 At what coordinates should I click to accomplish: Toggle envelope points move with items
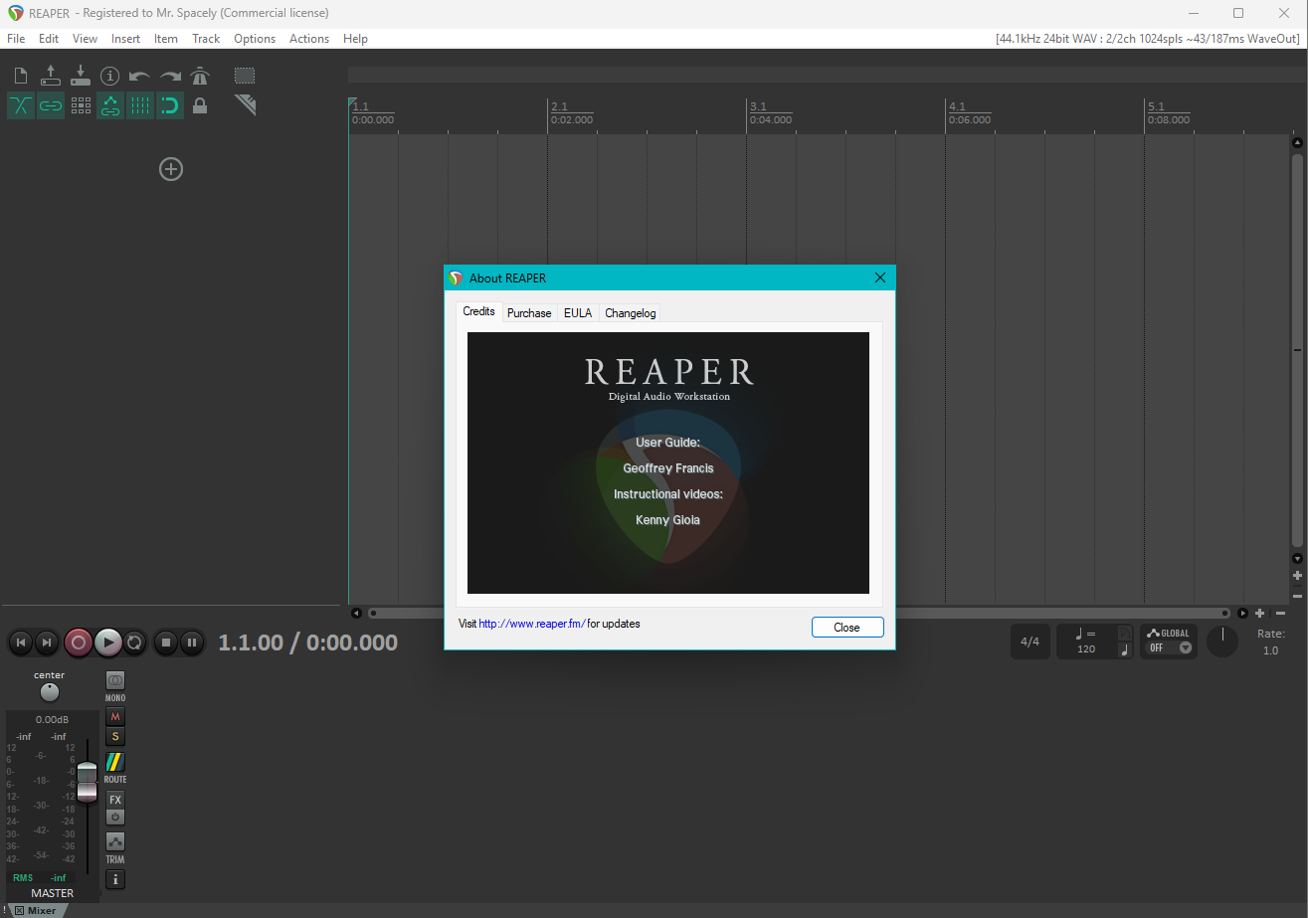(110, 105)
